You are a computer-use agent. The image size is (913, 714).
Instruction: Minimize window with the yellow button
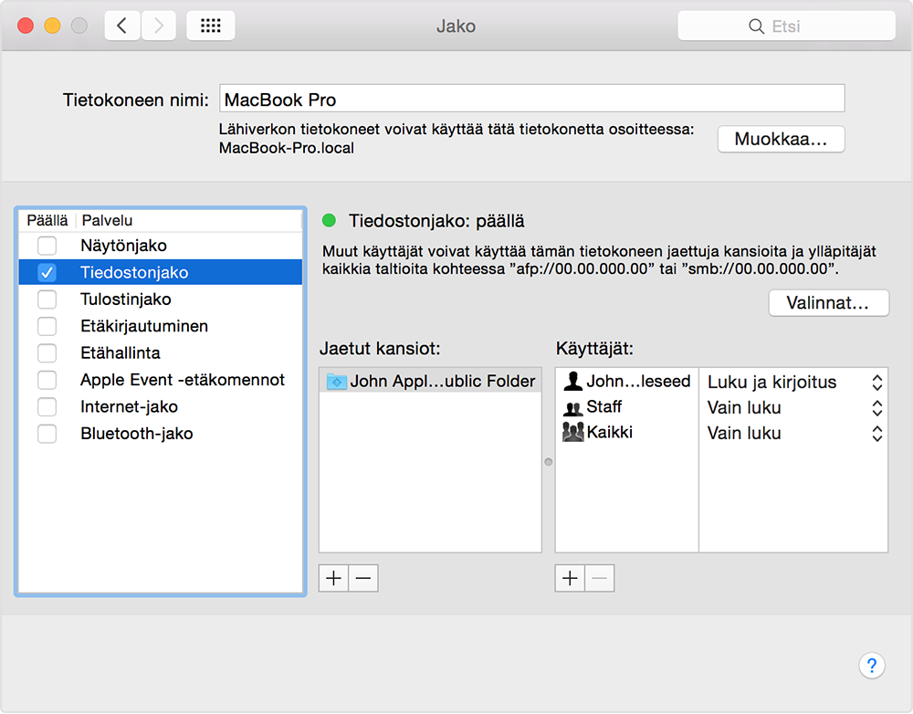coord(52,26)
